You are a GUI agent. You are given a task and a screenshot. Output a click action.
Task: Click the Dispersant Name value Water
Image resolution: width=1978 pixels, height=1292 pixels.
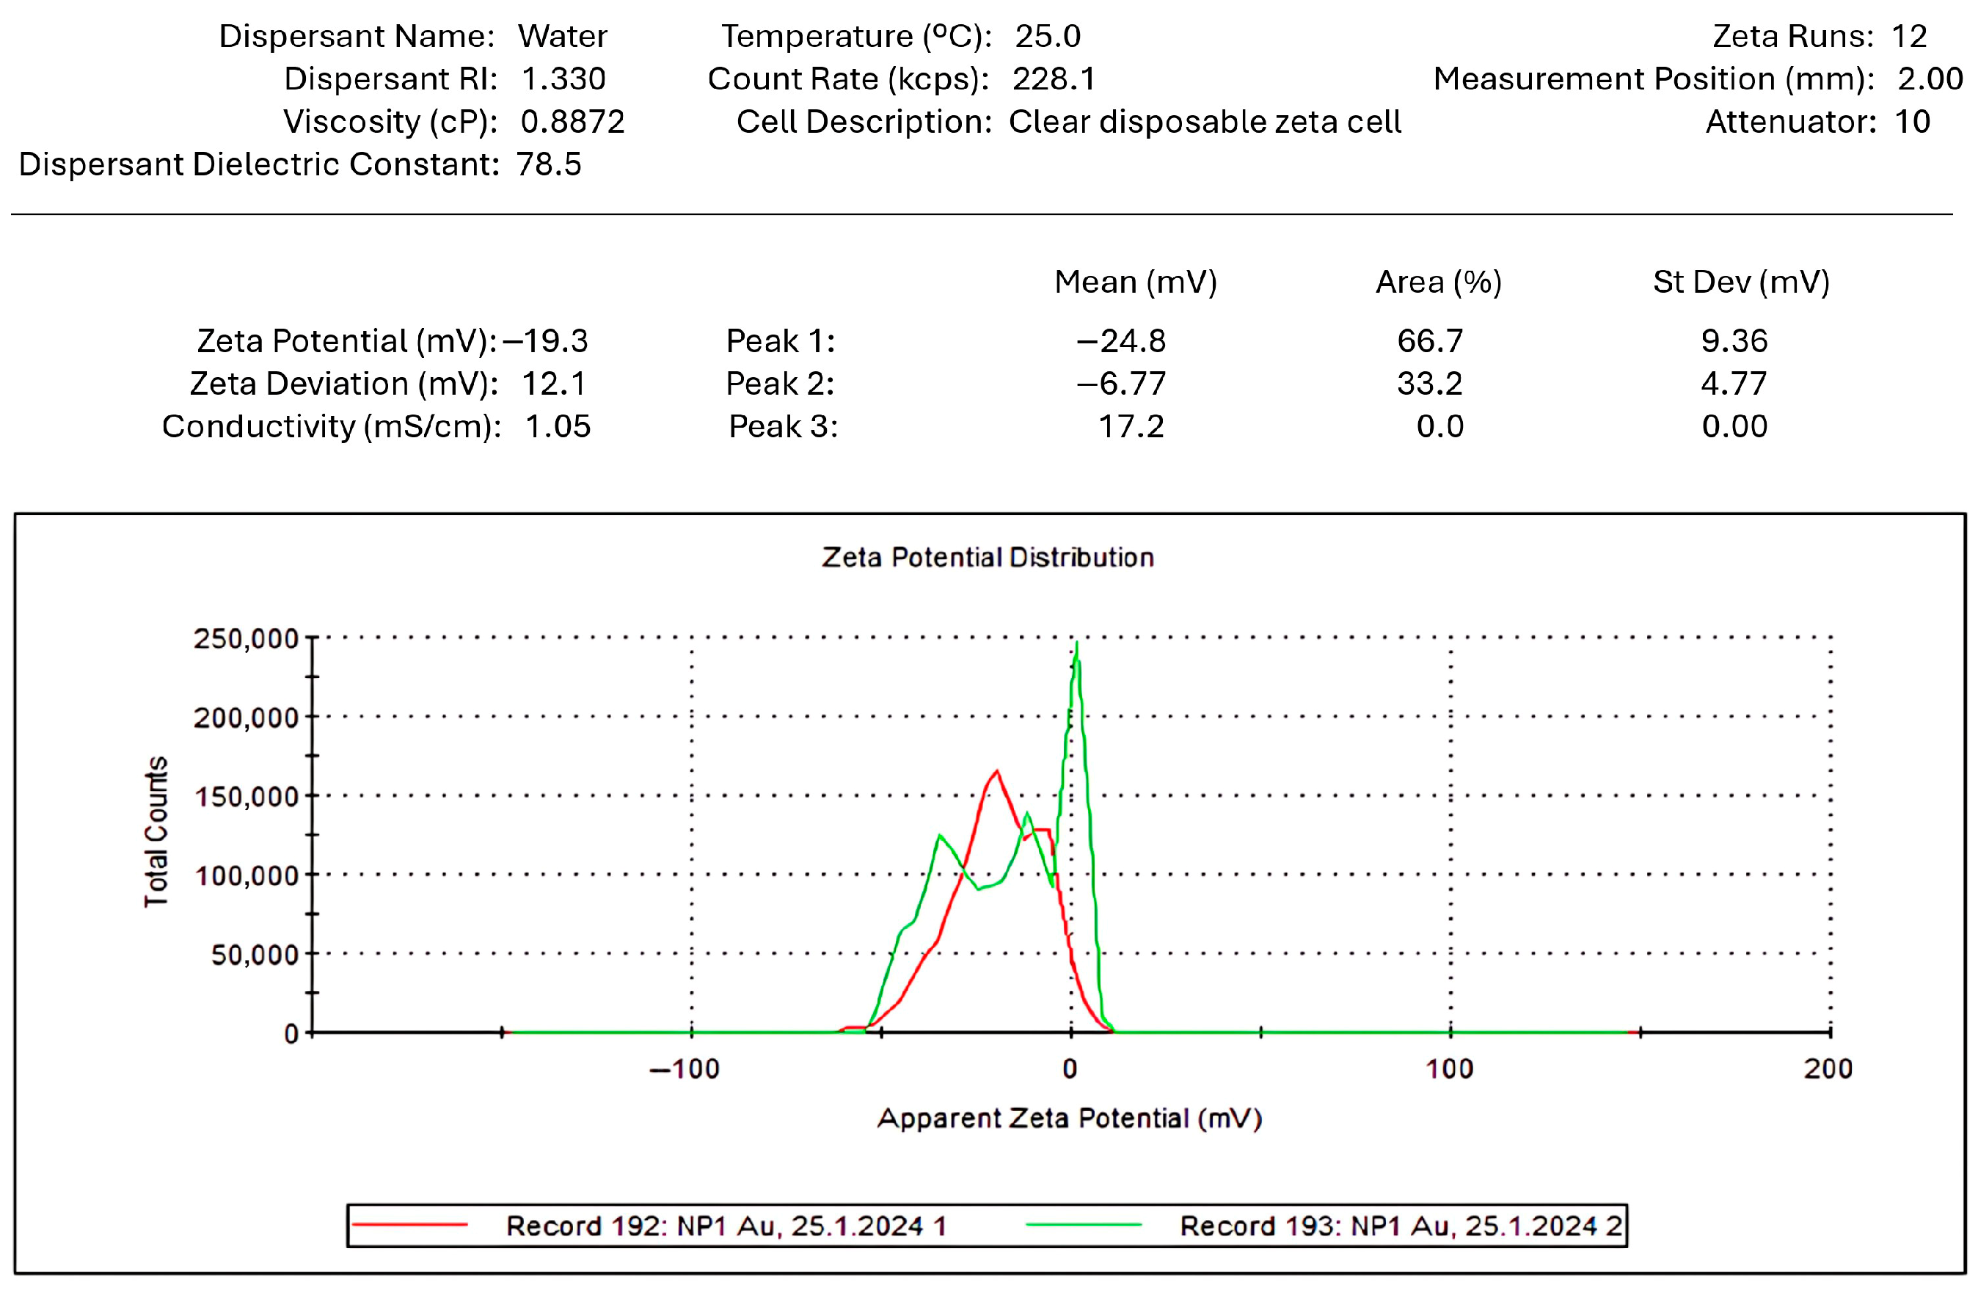pos(563,37)
